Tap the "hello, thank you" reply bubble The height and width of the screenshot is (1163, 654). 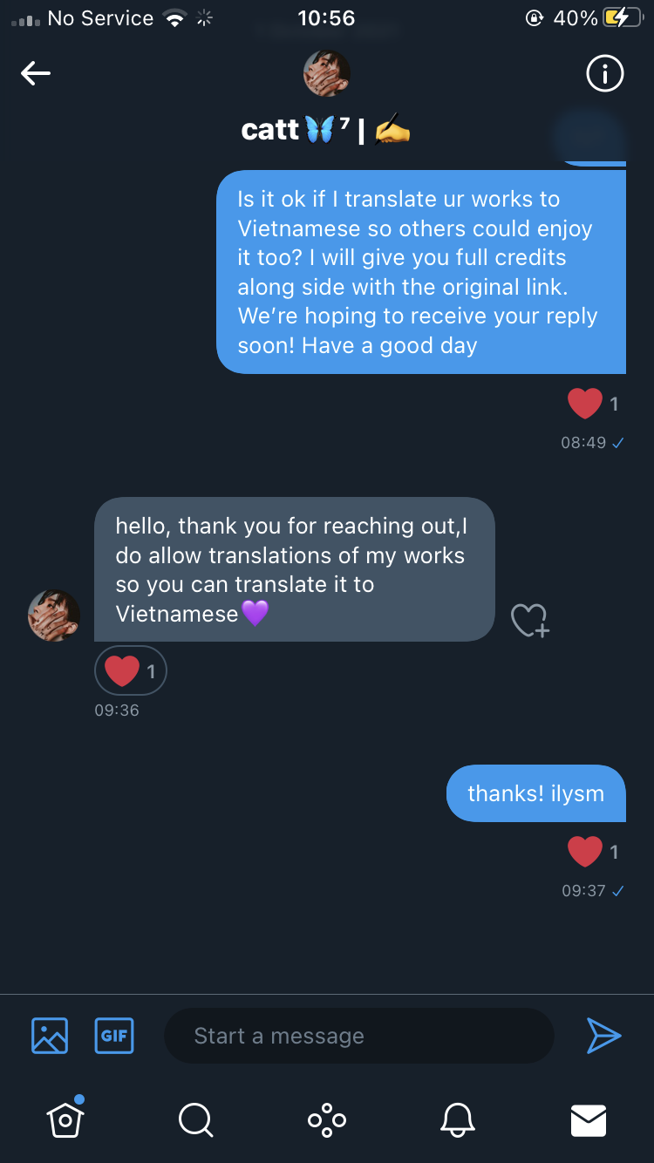(294, 569)
